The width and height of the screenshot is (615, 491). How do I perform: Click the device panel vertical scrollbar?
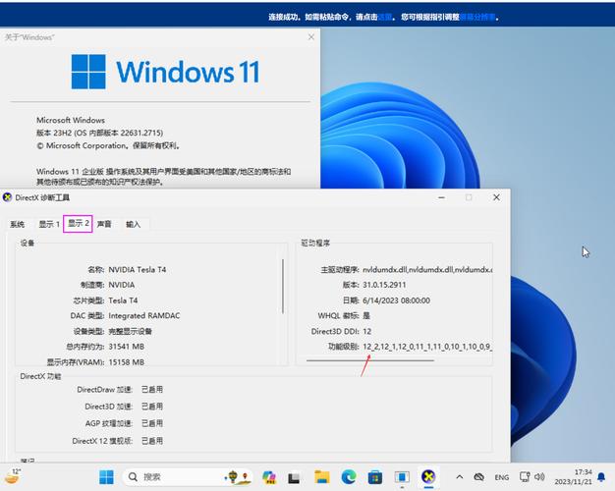(283, 286)
